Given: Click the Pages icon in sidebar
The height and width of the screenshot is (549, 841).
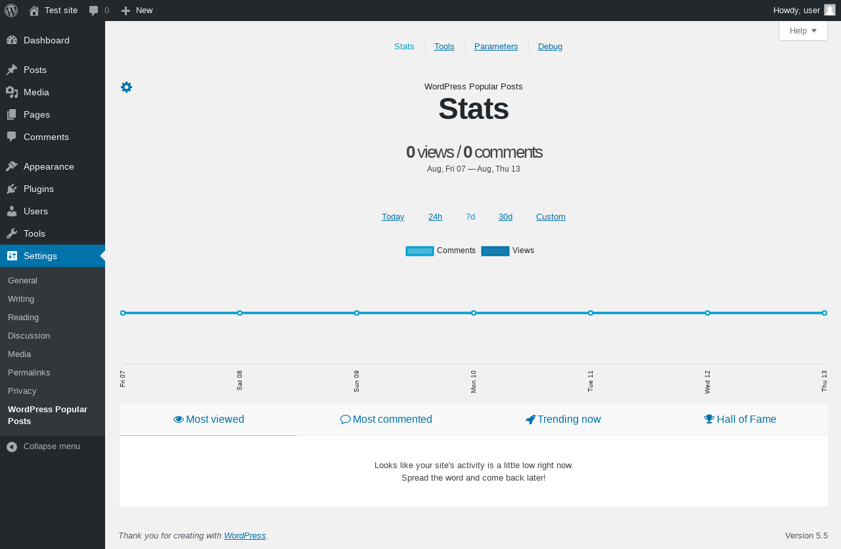Looking at the screenshot, I should 12,114.
